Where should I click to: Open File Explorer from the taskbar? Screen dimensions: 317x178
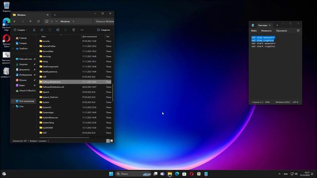[x=169, y=174]
